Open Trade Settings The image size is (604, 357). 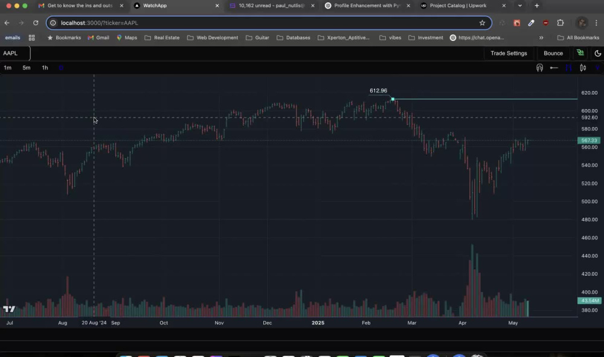[509, 53]
